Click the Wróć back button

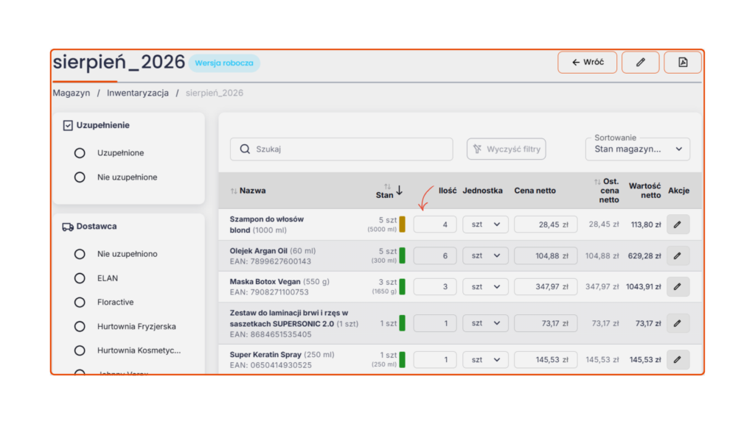pyautogui.click(x=587, y=63)
